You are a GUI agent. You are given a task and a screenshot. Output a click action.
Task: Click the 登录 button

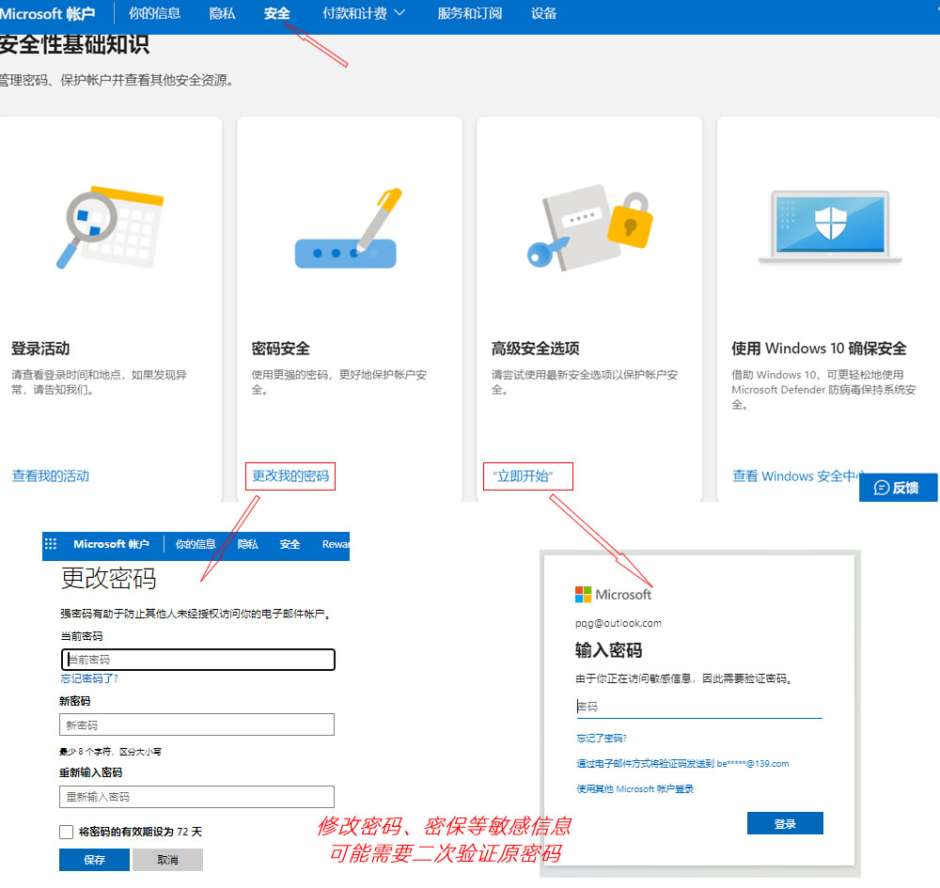[x=785, y=823]
